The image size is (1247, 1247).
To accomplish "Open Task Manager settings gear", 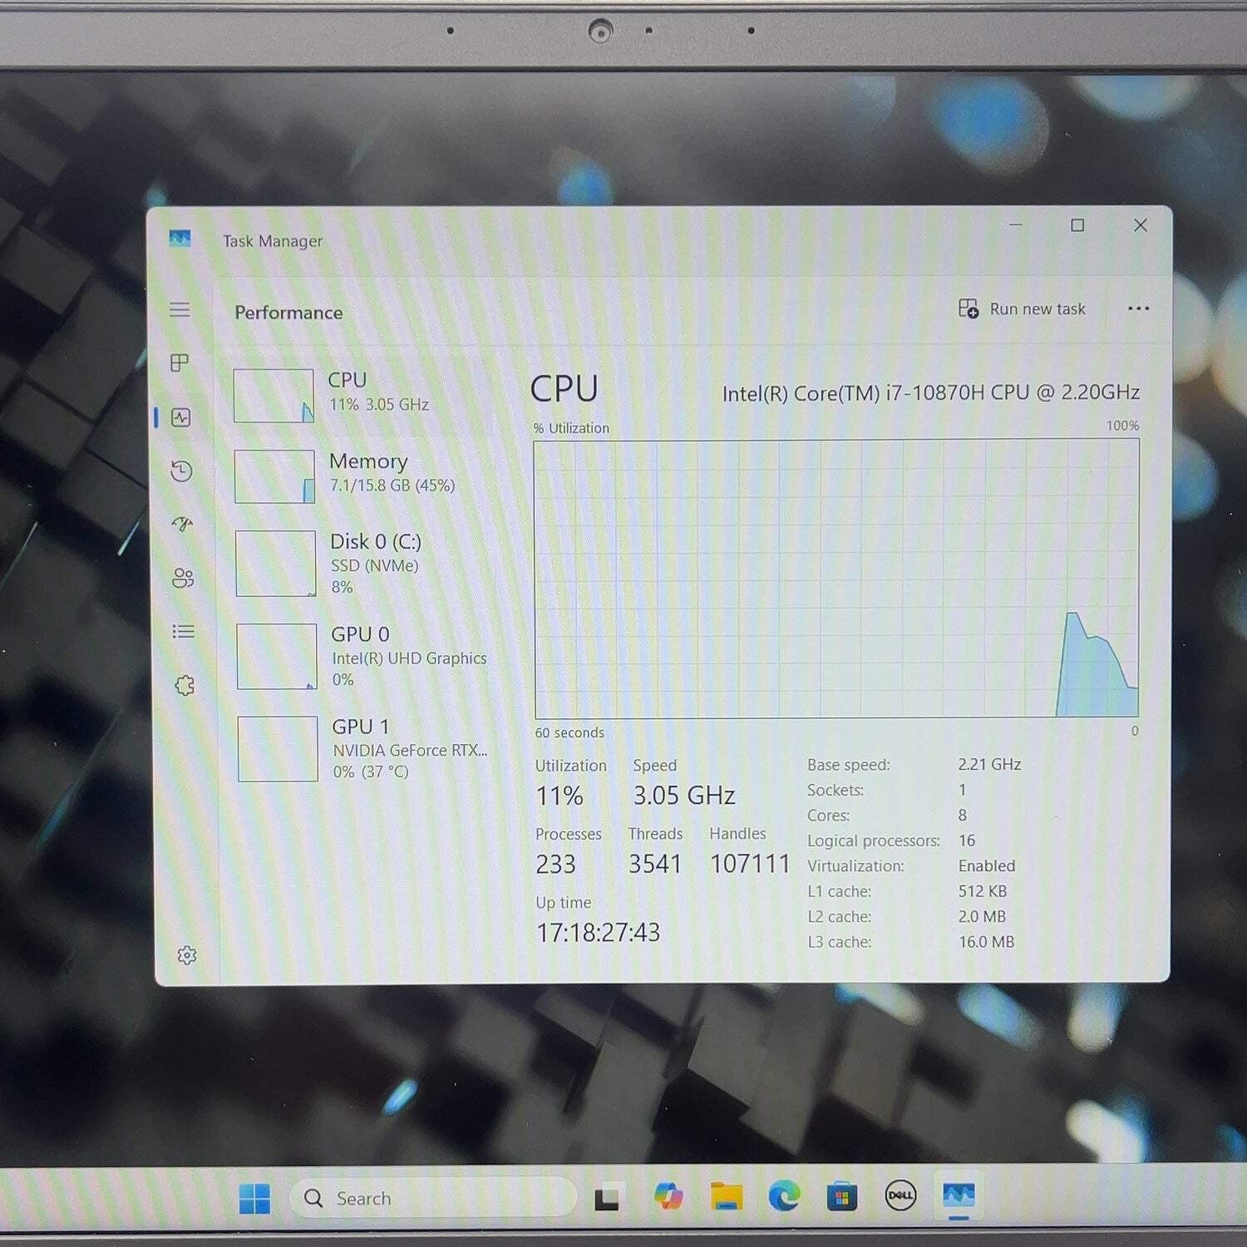I will pos(187,955).
